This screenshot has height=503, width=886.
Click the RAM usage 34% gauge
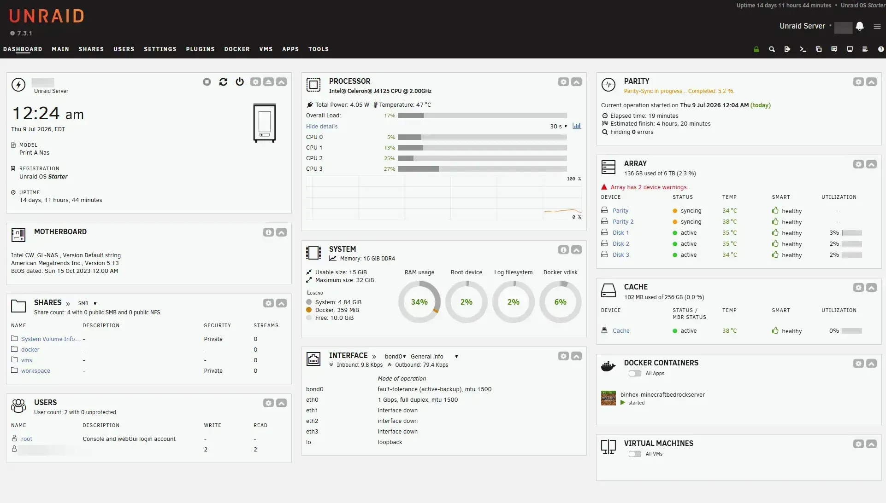[x=419, y=302]
